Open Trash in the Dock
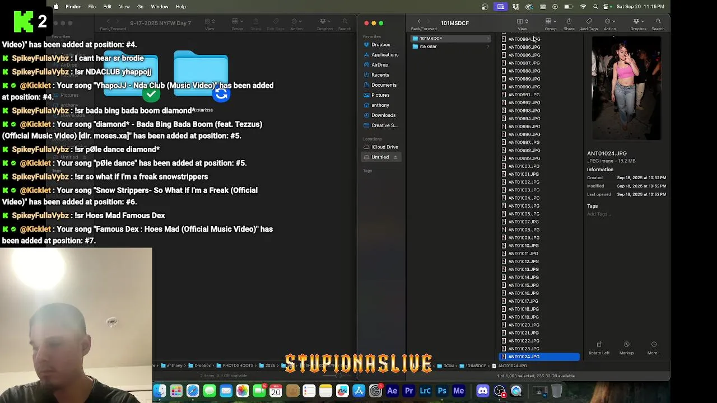Screen dimensions: 717x403 [x=557, y=391]
